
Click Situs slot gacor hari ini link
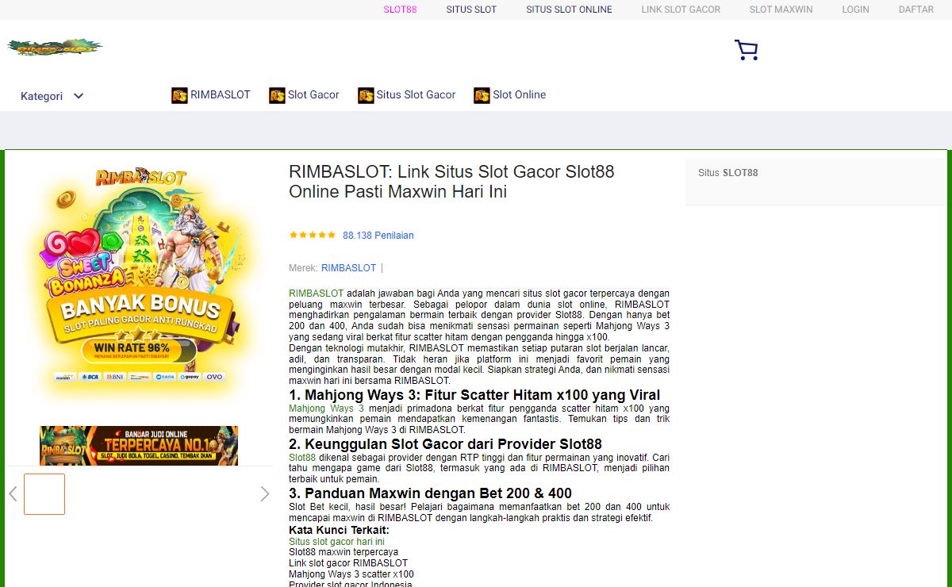coord(336,542)
